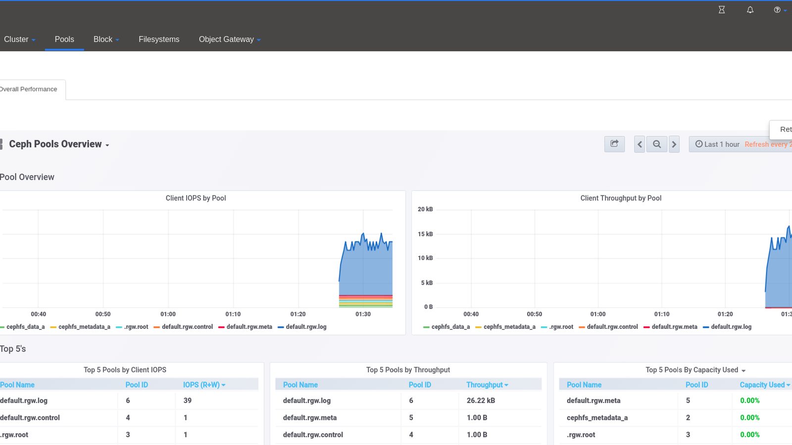This screenshot has width=792, height=445.
Task: Expand the Object Gateway menu
Action: click(230, 40)
